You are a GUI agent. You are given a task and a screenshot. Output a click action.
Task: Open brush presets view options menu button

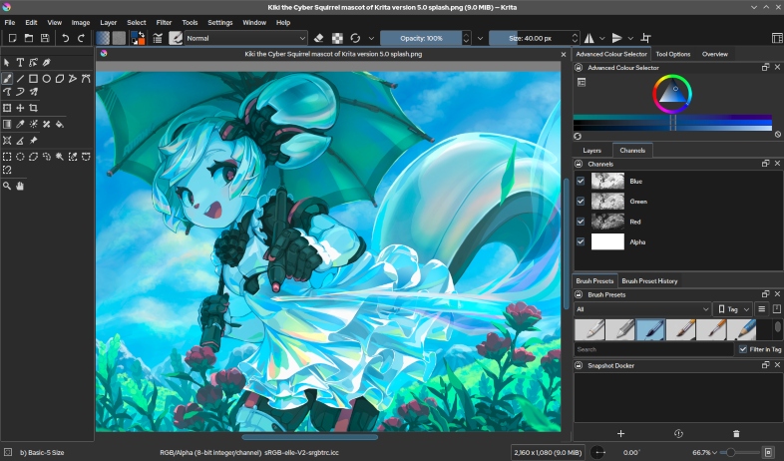click(x=761, y=309)
